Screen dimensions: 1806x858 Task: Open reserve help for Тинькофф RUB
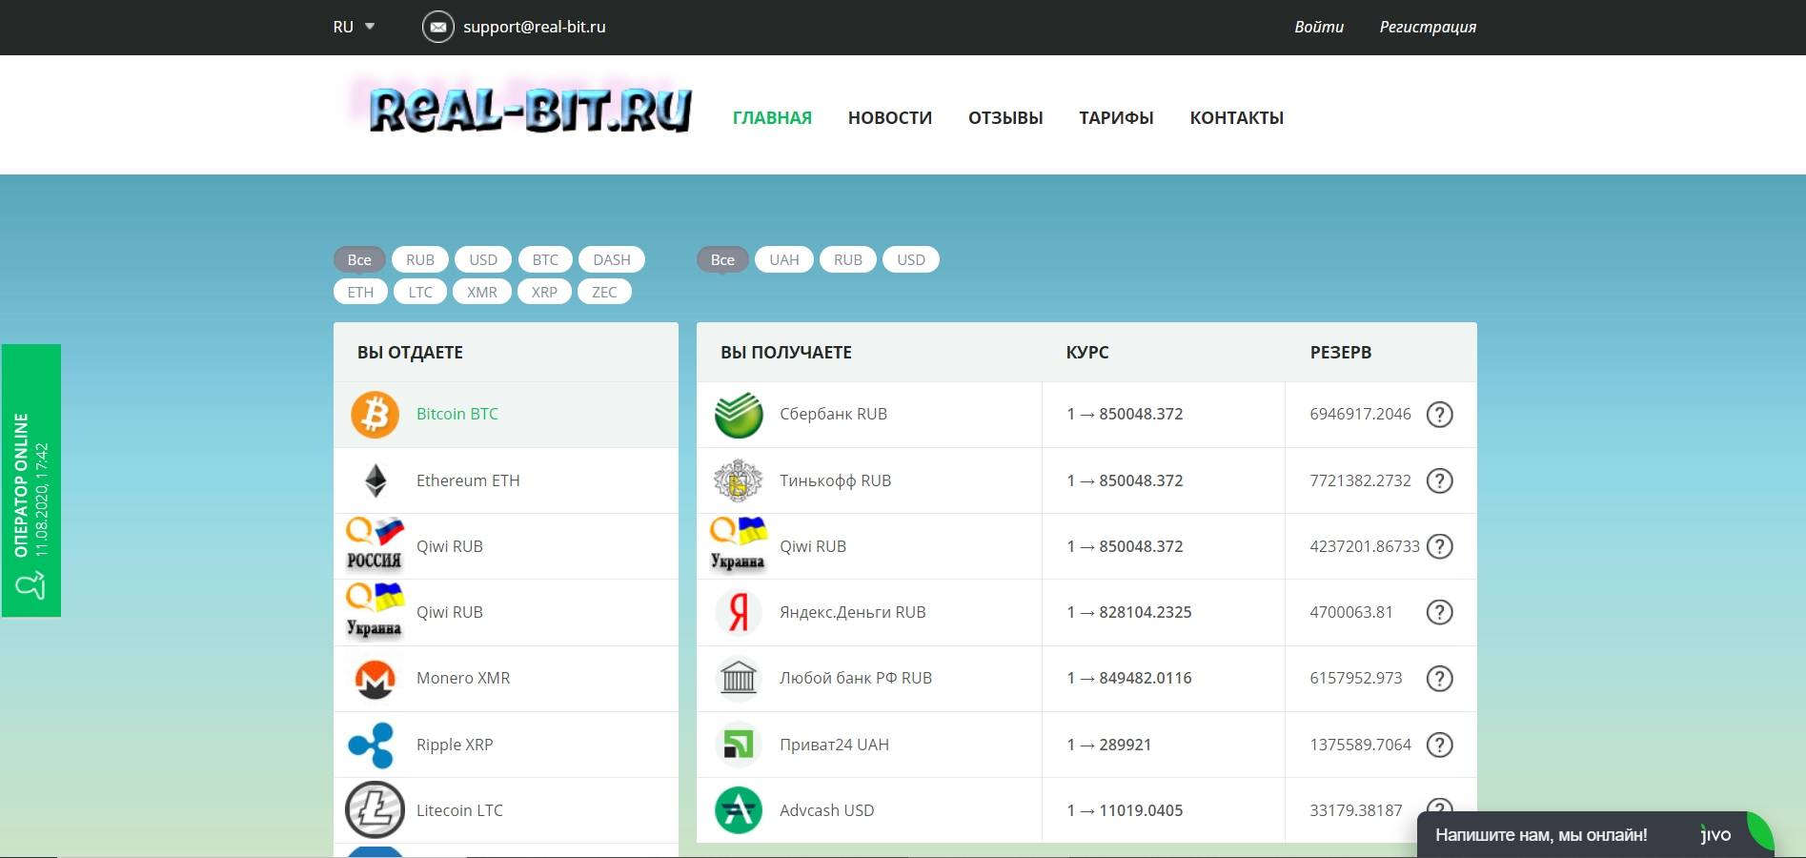(x=1439, y=480)
